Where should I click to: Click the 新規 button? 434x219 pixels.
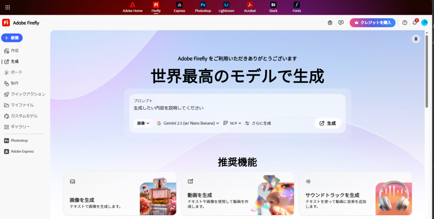[12, 38]
